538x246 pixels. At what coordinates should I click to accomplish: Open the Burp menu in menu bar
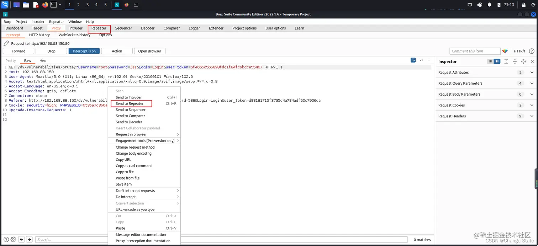[x=7, y=22]
